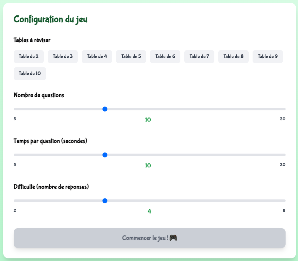Select the Table de 3 chip
Viewport: 298px width, 261px height.
coord(63,57)
